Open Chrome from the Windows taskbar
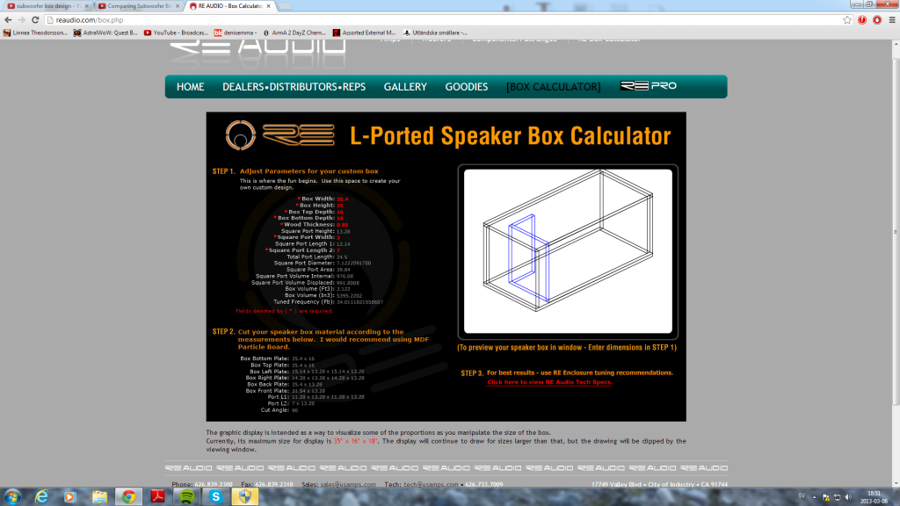 pos(127,496)
